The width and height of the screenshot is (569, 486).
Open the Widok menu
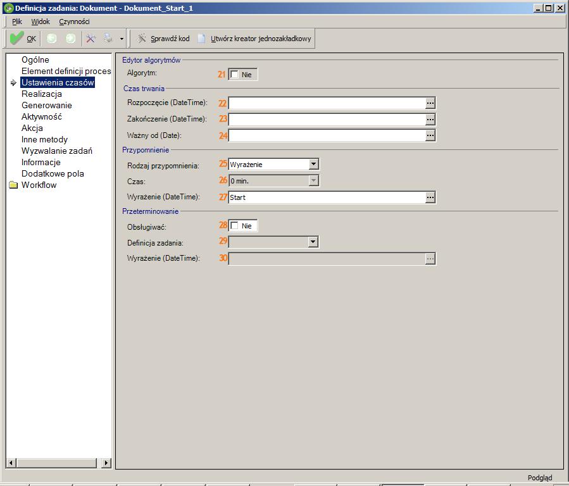(x=41, y=22)
